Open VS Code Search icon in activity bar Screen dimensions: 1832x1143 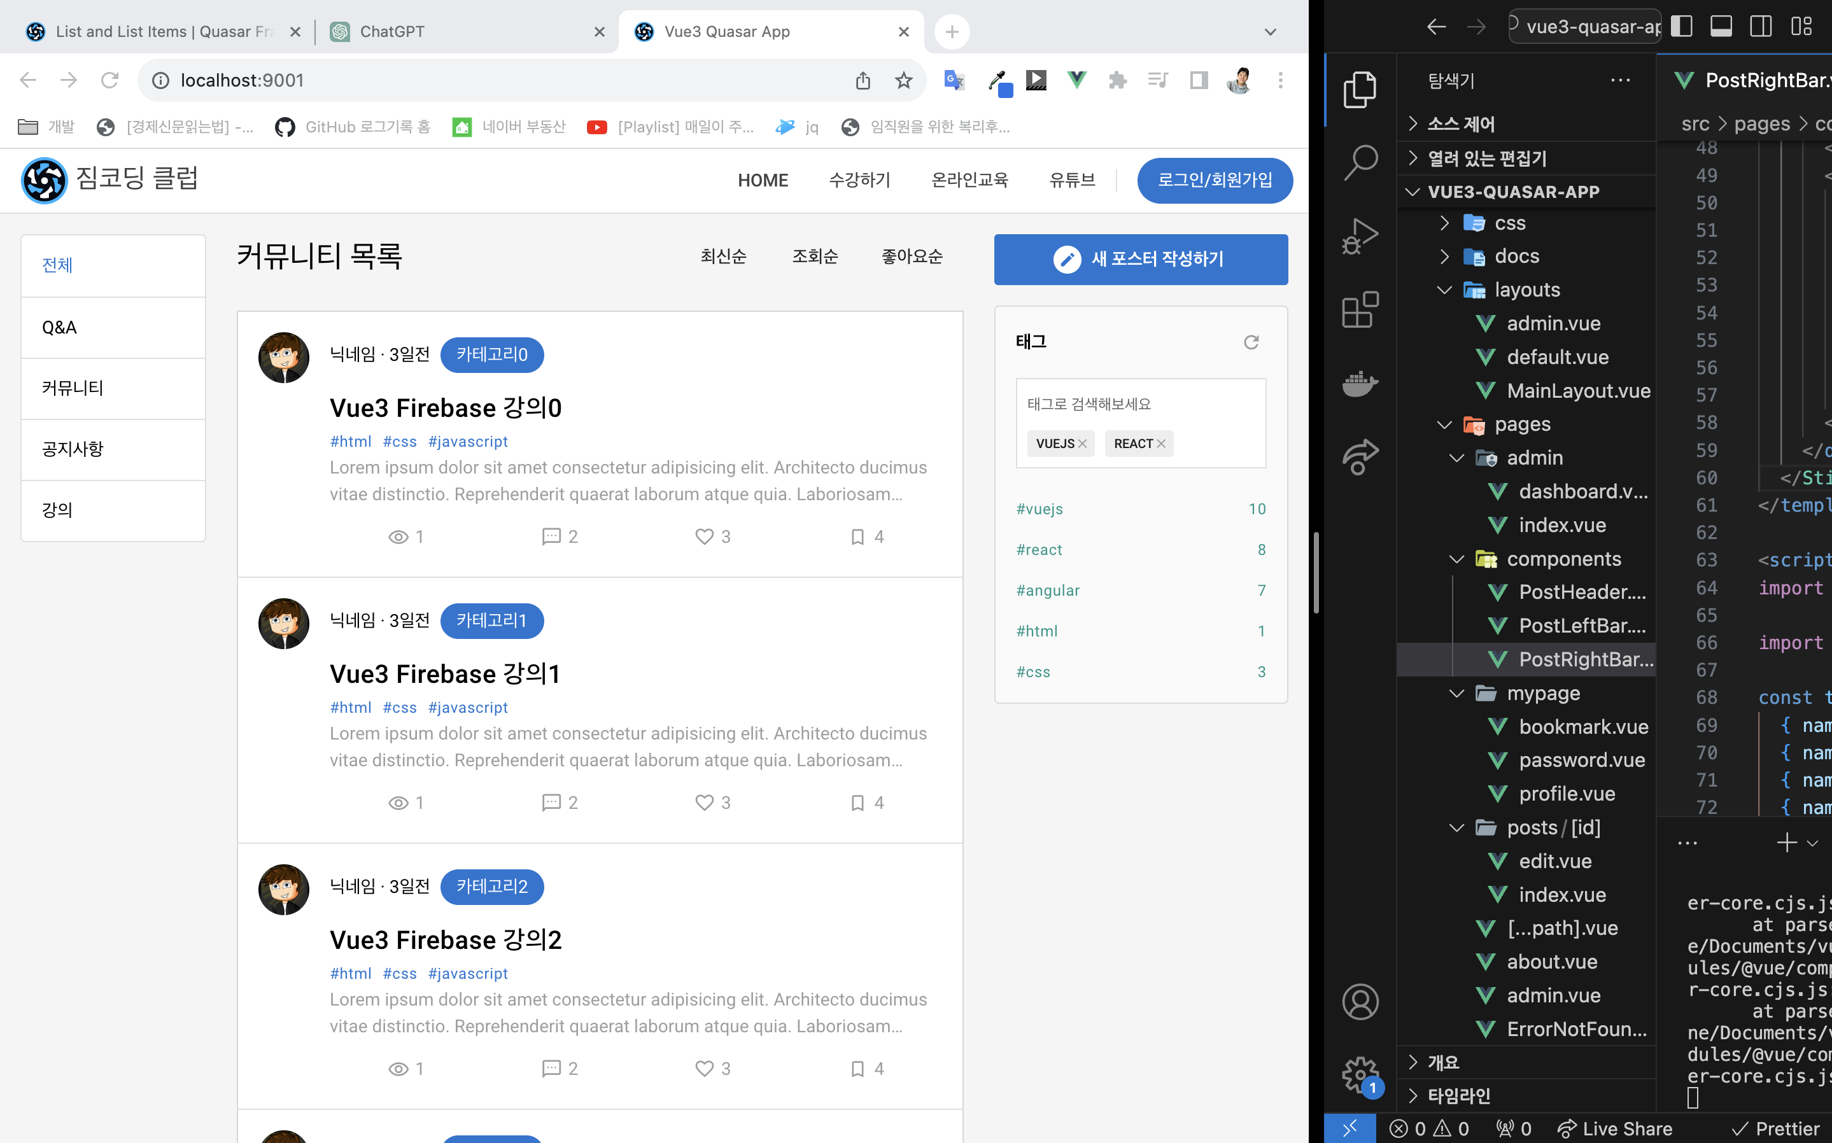tap(1360, 162)
